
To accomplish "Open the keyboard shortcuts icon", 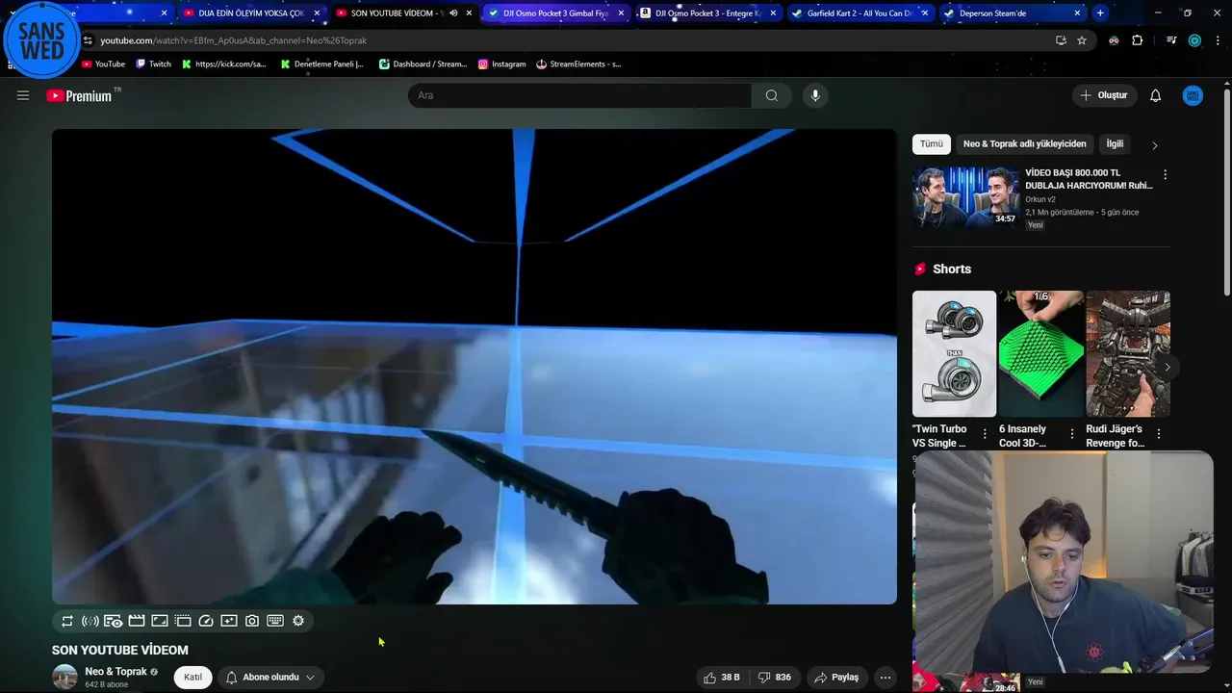I will 275,621.
